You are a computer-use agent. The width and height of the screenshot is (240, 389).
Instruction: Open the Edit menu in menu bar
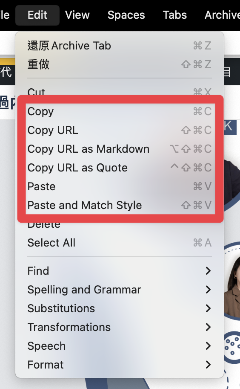(x=37, y=15)
